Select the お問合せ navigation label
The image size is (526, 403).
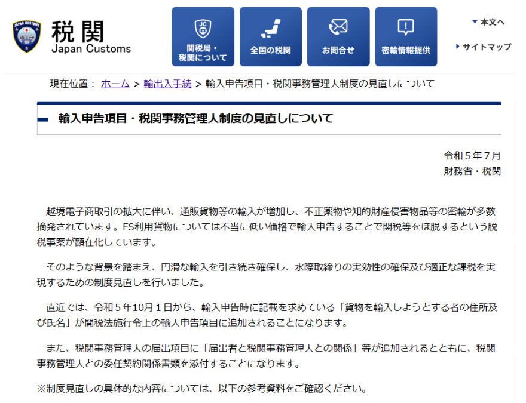pyautogui.click(x=338, y=51)
